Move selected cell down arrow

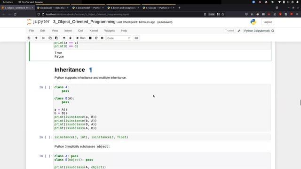pyautogui.click(x=71, y=38)
